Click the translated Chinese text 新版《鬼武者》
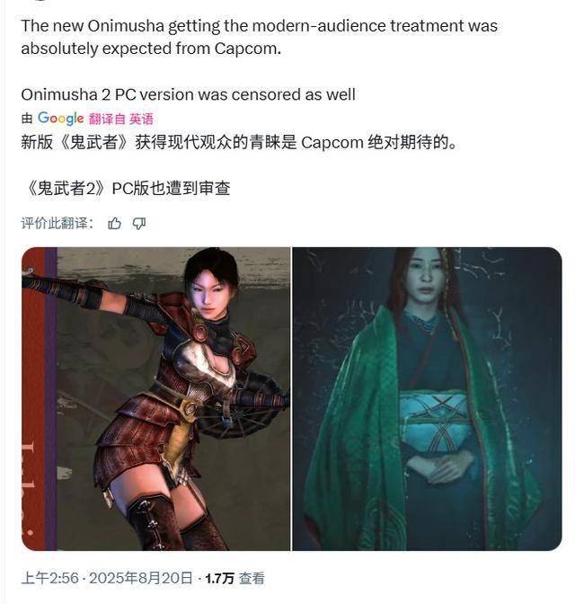Image resolution: width=575 pixels, height=604 pixels. point(75,143)
